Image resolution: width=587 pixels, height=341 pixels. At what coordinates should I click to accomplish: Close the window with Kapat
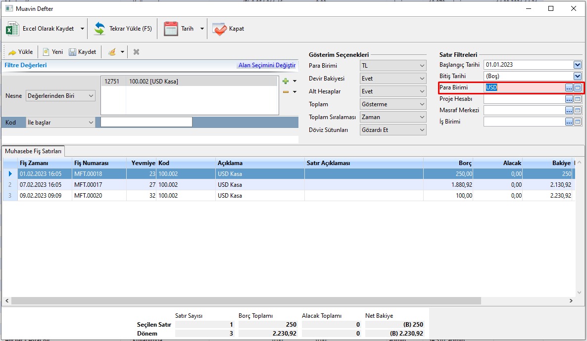coord(228,29)
